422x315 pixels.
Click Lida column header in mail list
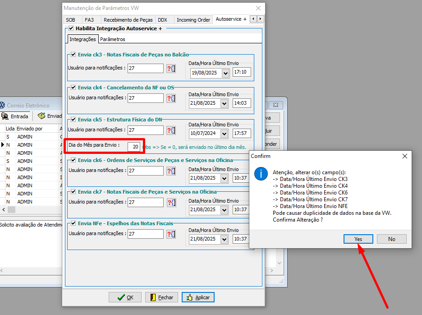pos(10,129)
